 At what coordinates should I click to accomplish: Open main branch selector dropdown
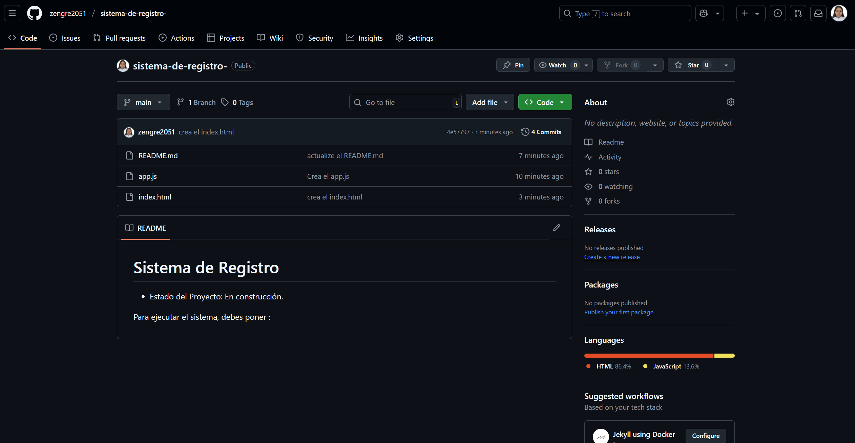click(143, 102)
